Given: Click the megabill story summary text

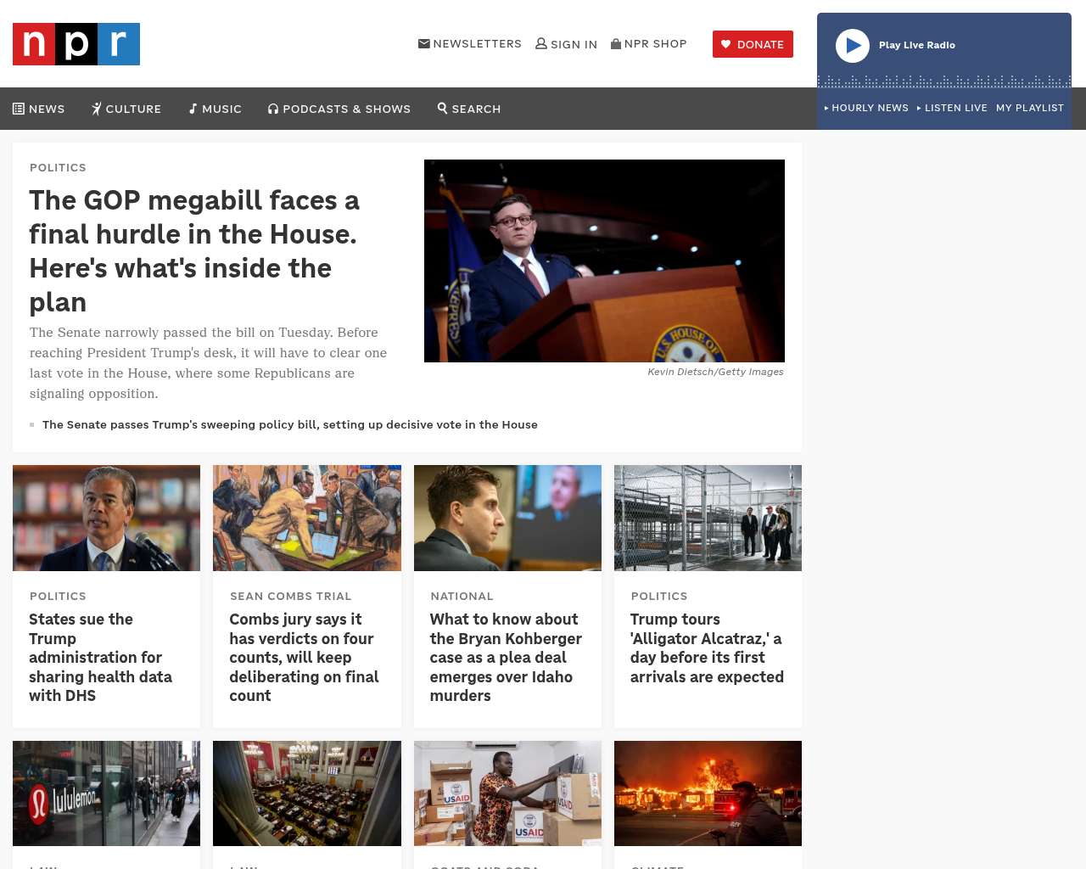Looking at the screenshot, I should (x=208, y=363).
